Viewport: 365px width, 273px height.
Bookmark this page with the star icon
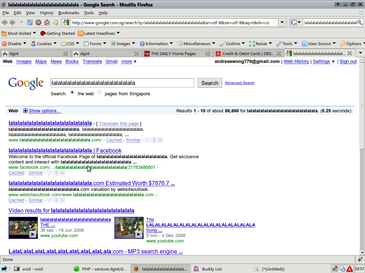tap(275, 22)
